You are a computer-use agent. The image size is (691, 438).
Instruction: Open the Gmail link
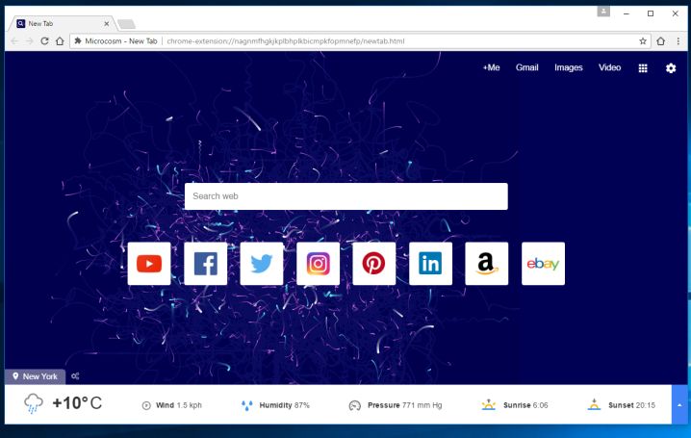pos(527,67)
